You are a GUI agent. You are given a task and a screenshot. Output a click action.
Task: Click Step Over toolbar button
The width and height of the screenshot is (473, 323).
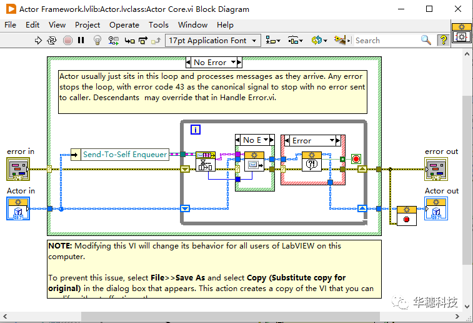coord(143,40)
